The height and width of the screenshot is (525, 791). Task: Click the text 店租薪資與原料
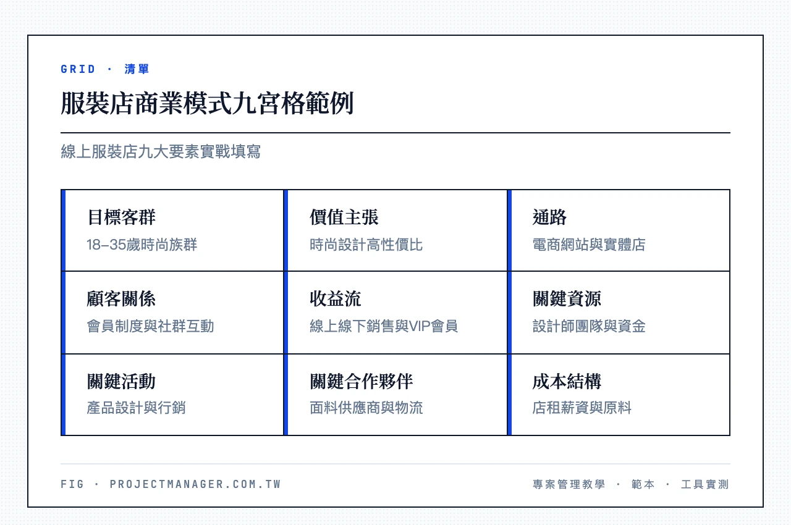coord(582,408)
